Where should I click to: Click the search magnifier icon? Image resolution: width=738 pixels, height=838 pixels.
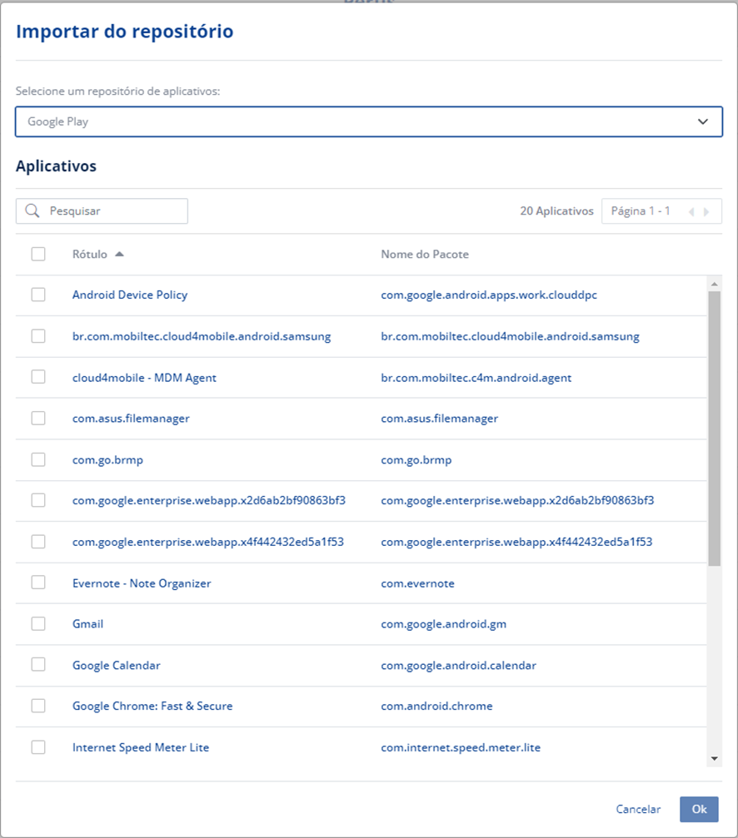pos(32,211)
